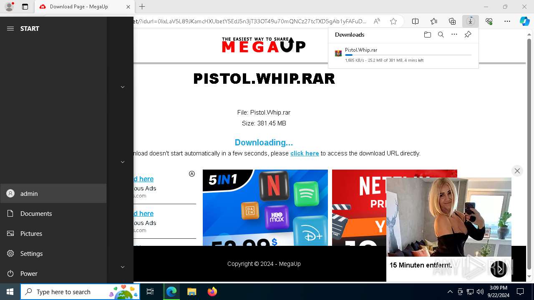Click the MegaUp logo
Viewport: 534px width, 300px height.
tap(264, 45)
